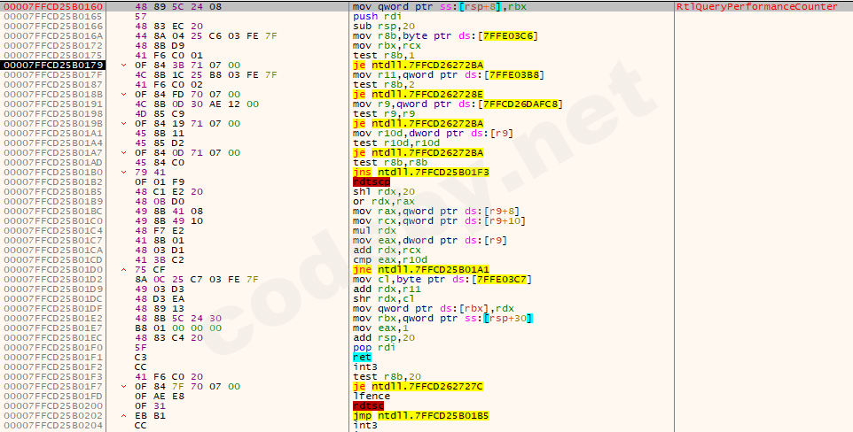Viewport: 853px width, 432px height.
Task: Click address 00007FFCD25B01B2 in address column
Action: point(53,182)
